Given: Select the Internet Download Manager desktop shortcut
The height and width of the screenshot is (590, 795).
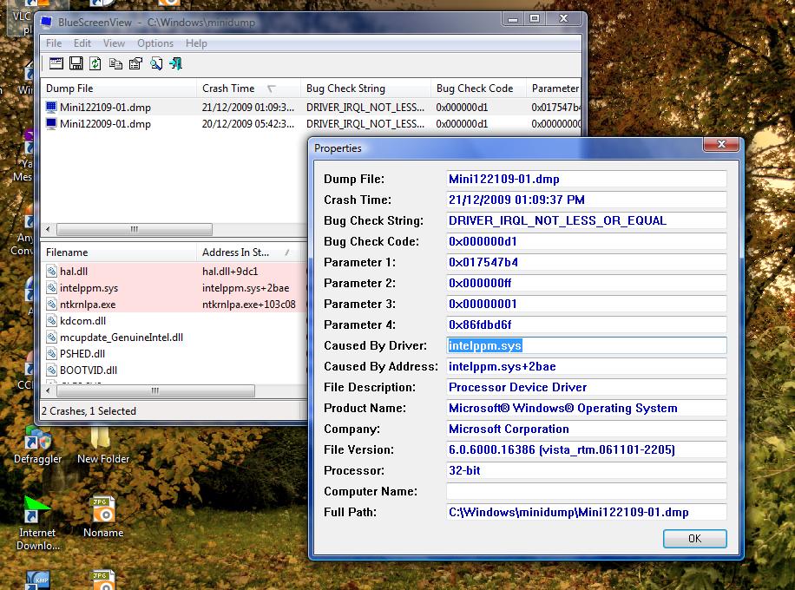Looking at the screenshot, I should coord(37,523).
